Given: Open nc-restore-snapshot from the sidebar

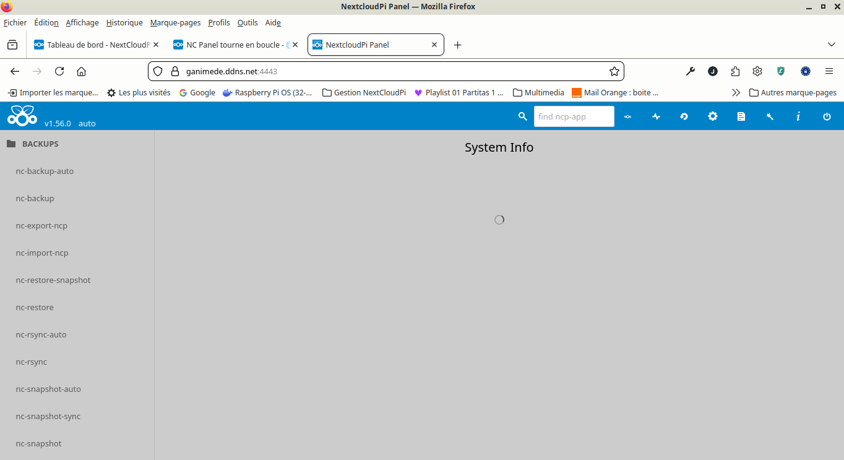Looking at the screenshot, I should pos(53,280).
